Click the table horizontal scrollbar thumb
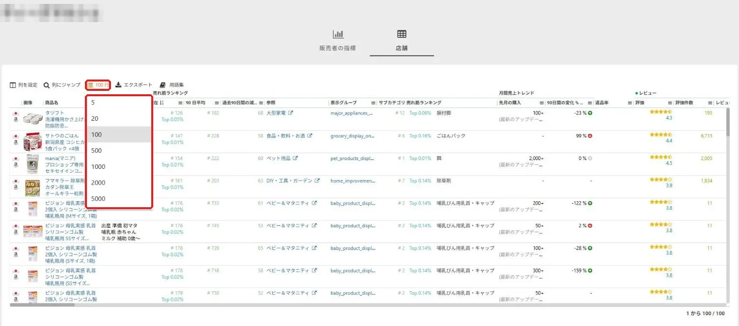Screen dimensions: 739x326 click(42, 305)
